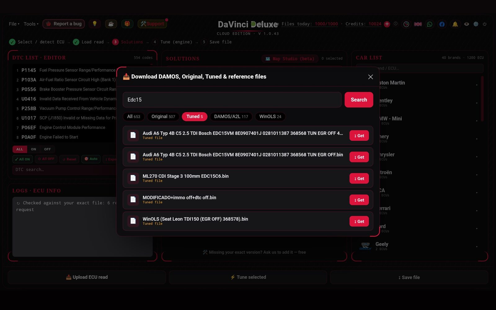Click the Report a bug button
The width and height of the screenshot is (496, 310).
64,24
